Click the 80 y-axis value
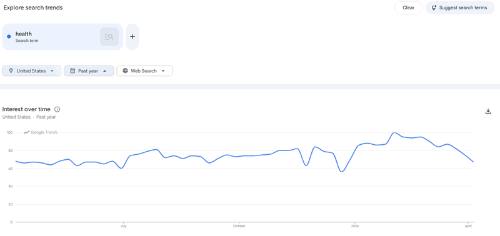 pyautogui.click(x=11, y=150)
